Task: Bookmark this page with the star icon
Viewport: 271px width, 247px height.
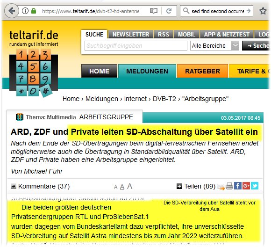Action: (x=263, y=11)
